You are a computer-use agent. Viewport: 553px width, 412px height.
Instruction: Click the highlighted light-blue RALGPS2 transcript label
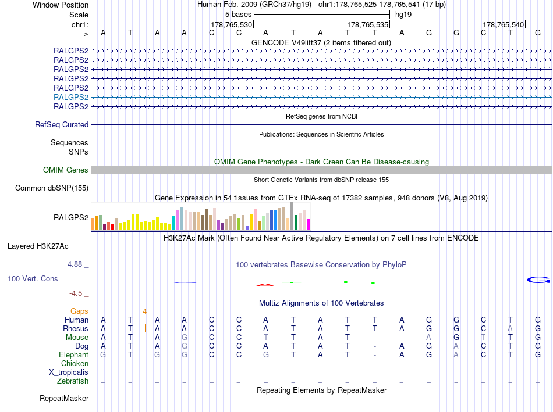tap(71, 97)
